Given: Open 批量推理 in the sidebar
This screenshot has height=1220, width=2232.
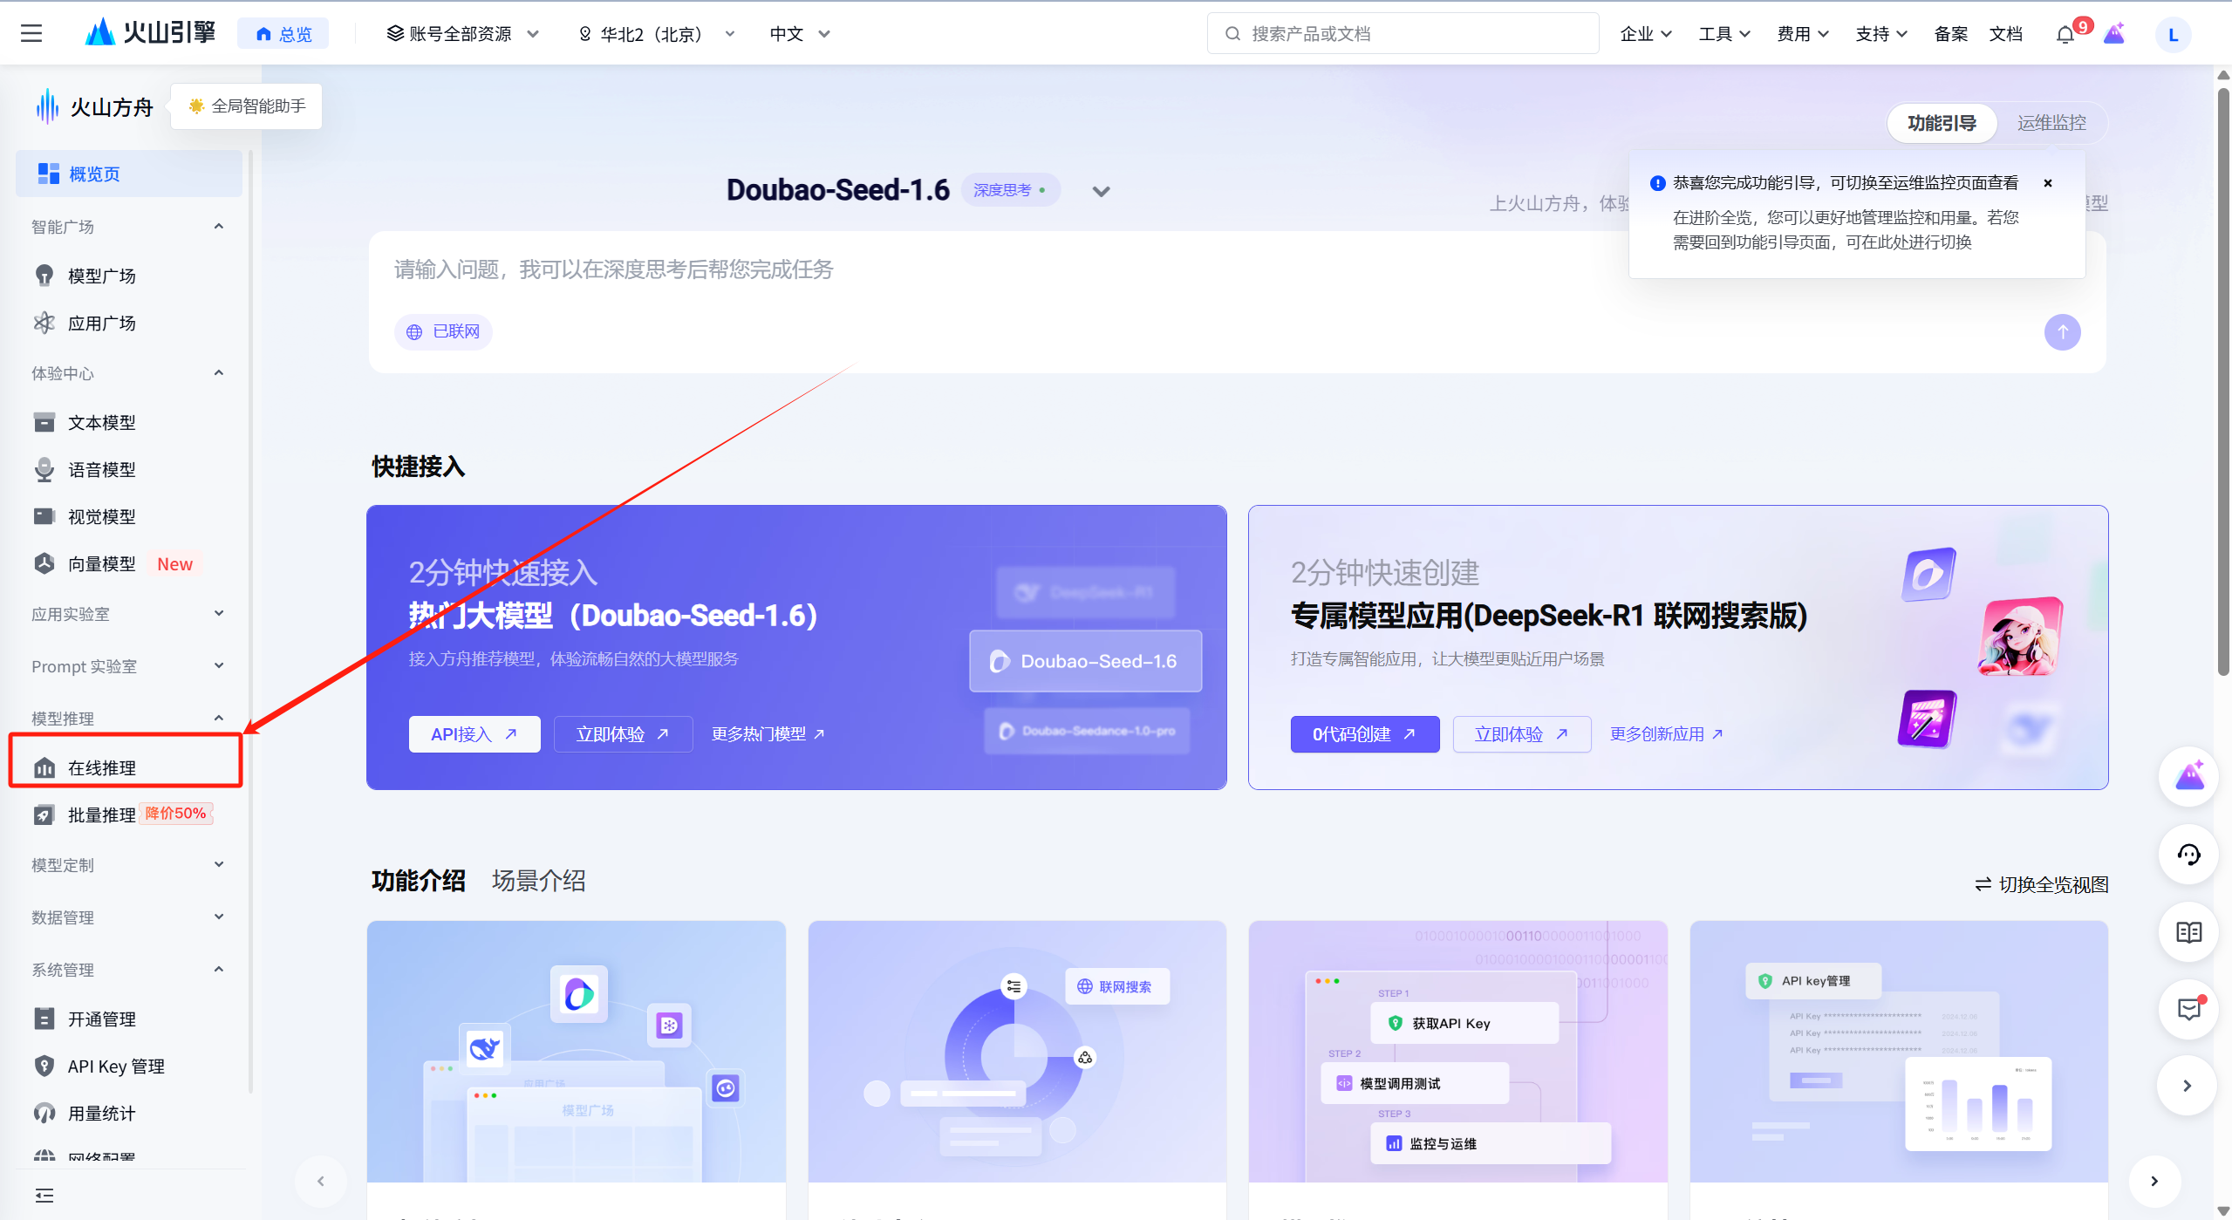Looking at the screenshot, I should [x=101, y=814].
